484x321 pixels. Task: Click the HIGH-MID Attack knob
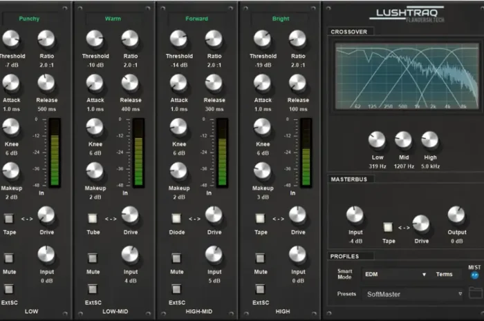pos(178,83)
